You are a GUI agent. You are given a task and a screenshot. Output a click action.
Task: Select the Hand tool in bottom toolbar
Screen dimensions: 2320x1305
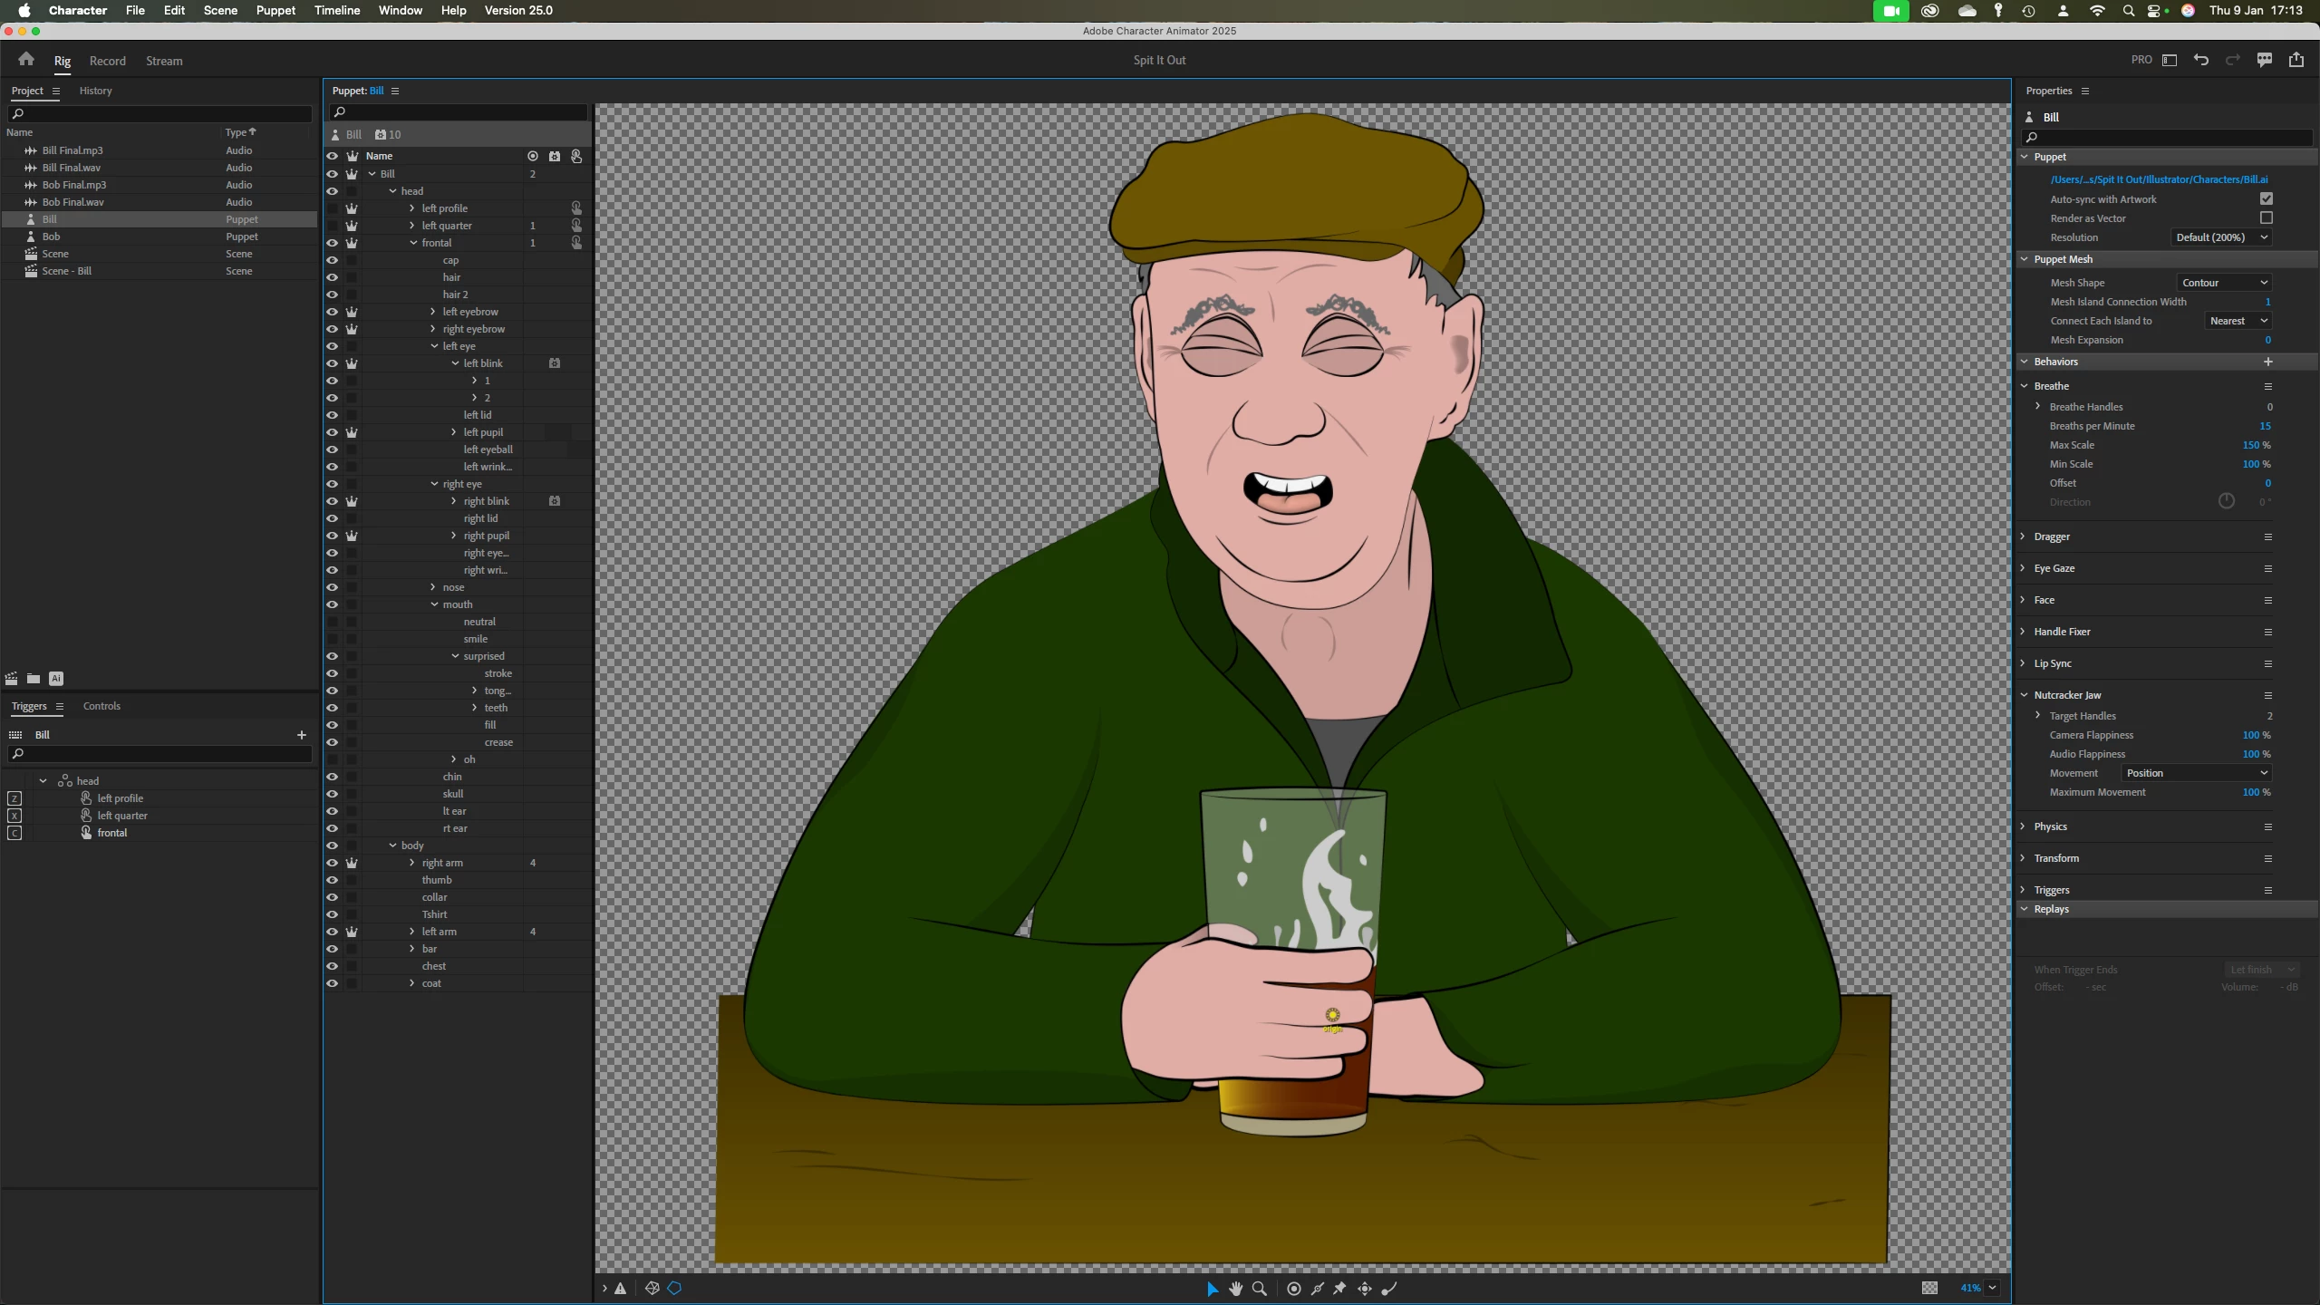(x=1235, y=1288)
